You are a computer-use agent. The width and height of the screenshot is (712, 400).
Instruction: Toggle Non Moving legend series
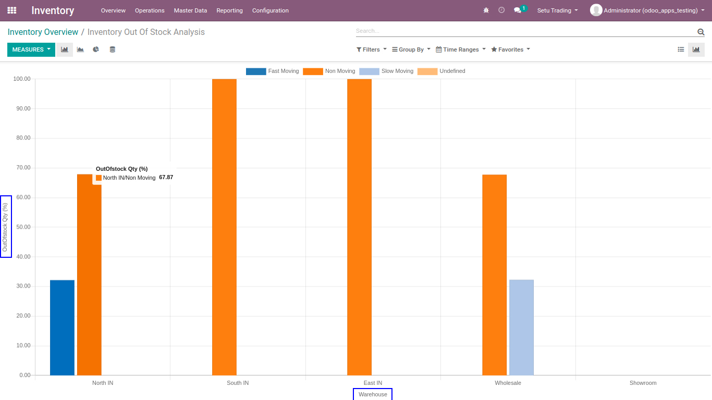coord(329,71)
